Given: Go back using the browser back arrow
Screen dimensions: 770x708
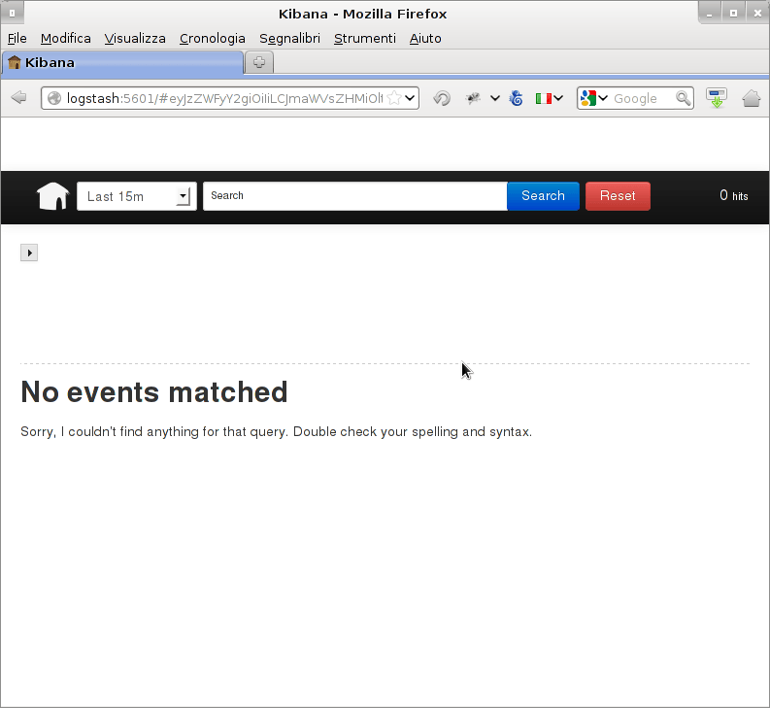Looking at the screenshot, I should [18, 98].
